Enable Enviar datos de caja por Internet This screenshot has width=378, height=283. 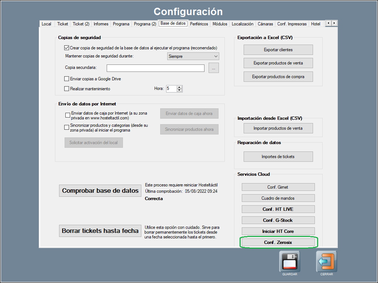(x=68, y=115)
